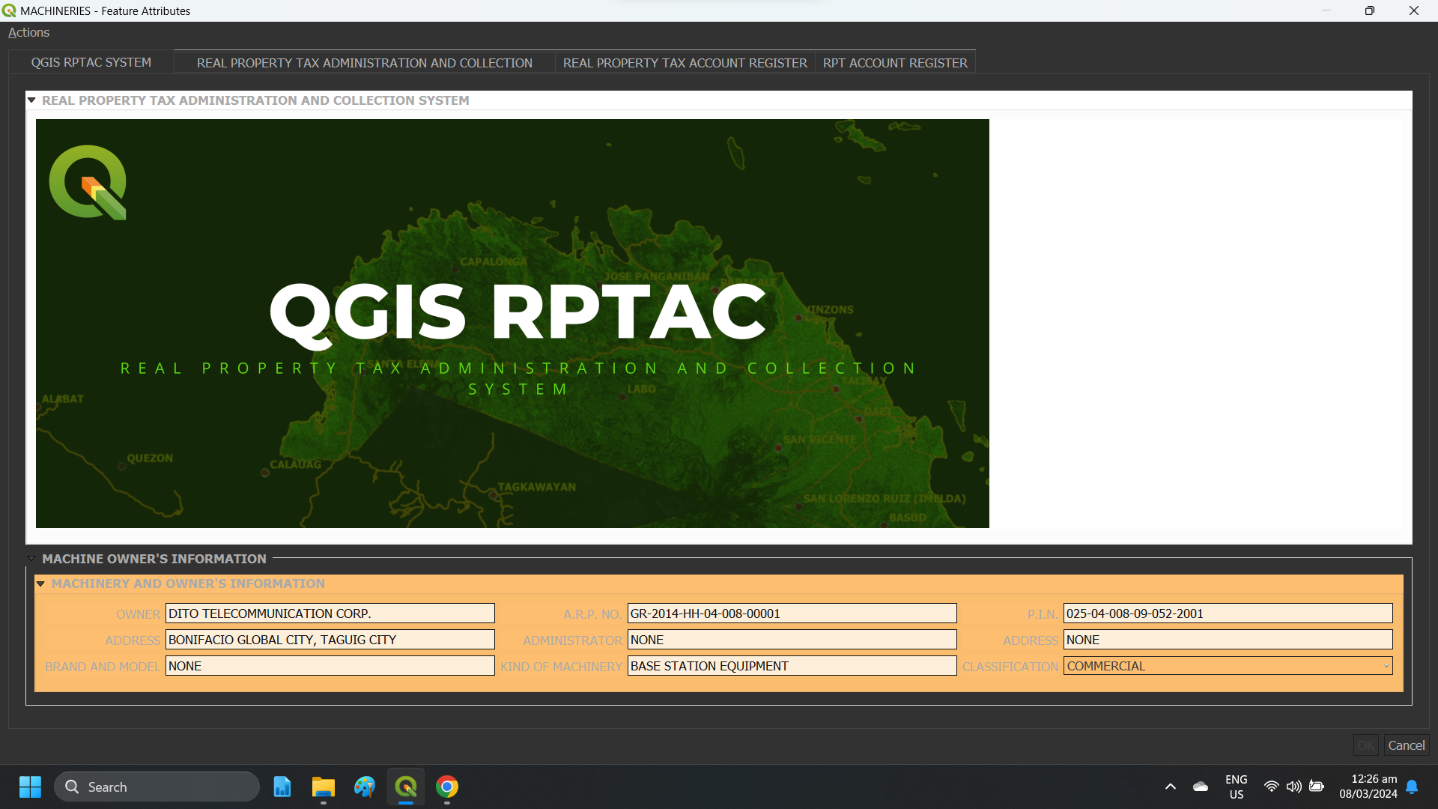The height and width of the screenshot is (809, 1438).
Task: Switch to the RPT ACCOUNT REGISTER tab
Action: [x=895, y=62]
